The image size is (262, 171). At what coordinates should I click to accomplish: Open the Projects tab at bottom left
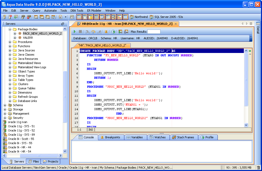pos(51,162)
